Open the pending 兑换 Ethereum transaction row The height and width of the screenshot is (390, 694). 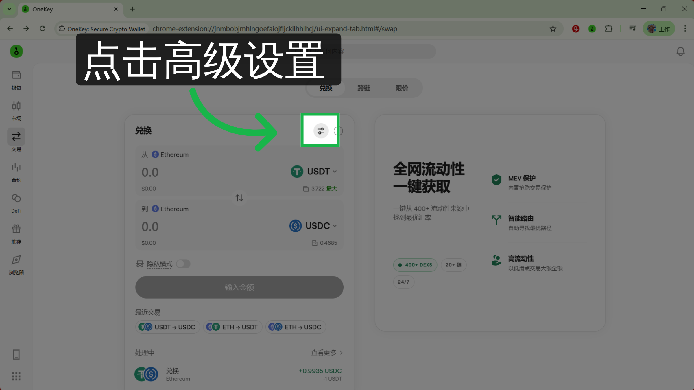239,374
